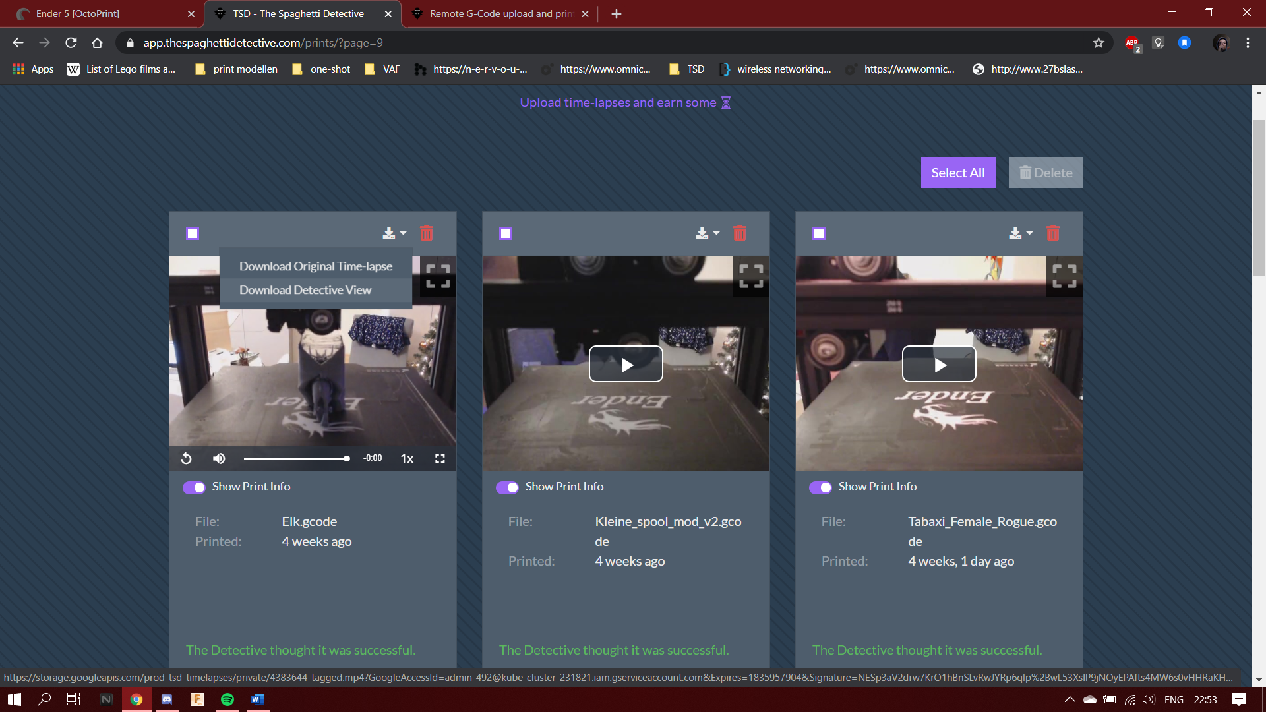
Task: Open download dropdown on Tabaxi_Female_Rogue card
Action: [x=1021, y=233]
